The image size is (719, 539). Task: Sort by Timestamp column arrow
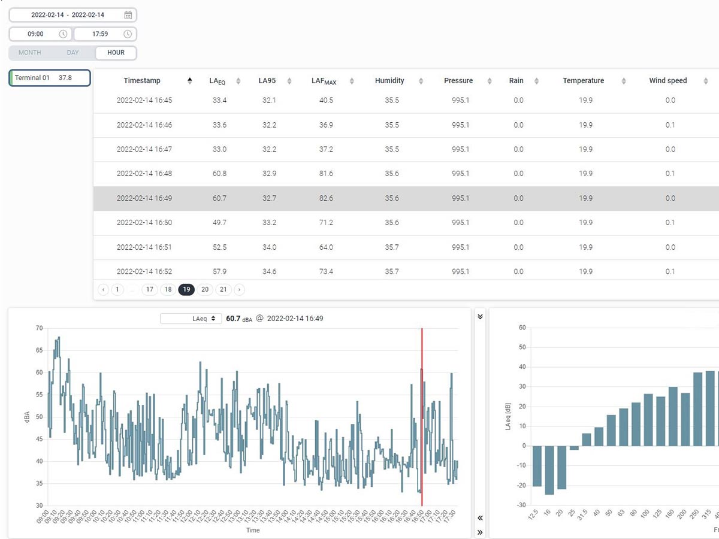point(190,81)
